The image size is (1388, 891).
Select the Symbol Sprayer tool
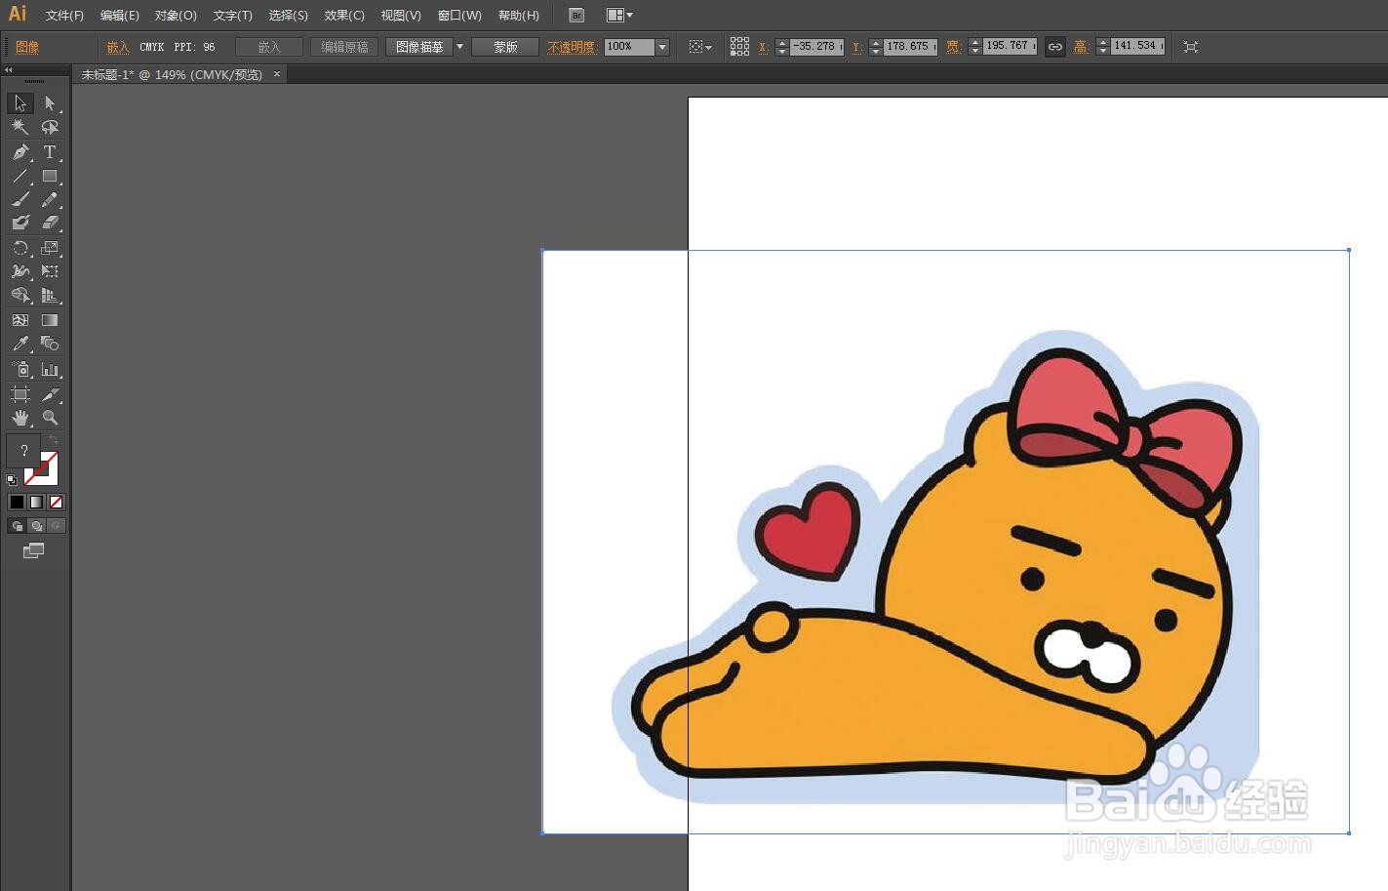click(20, 369)
